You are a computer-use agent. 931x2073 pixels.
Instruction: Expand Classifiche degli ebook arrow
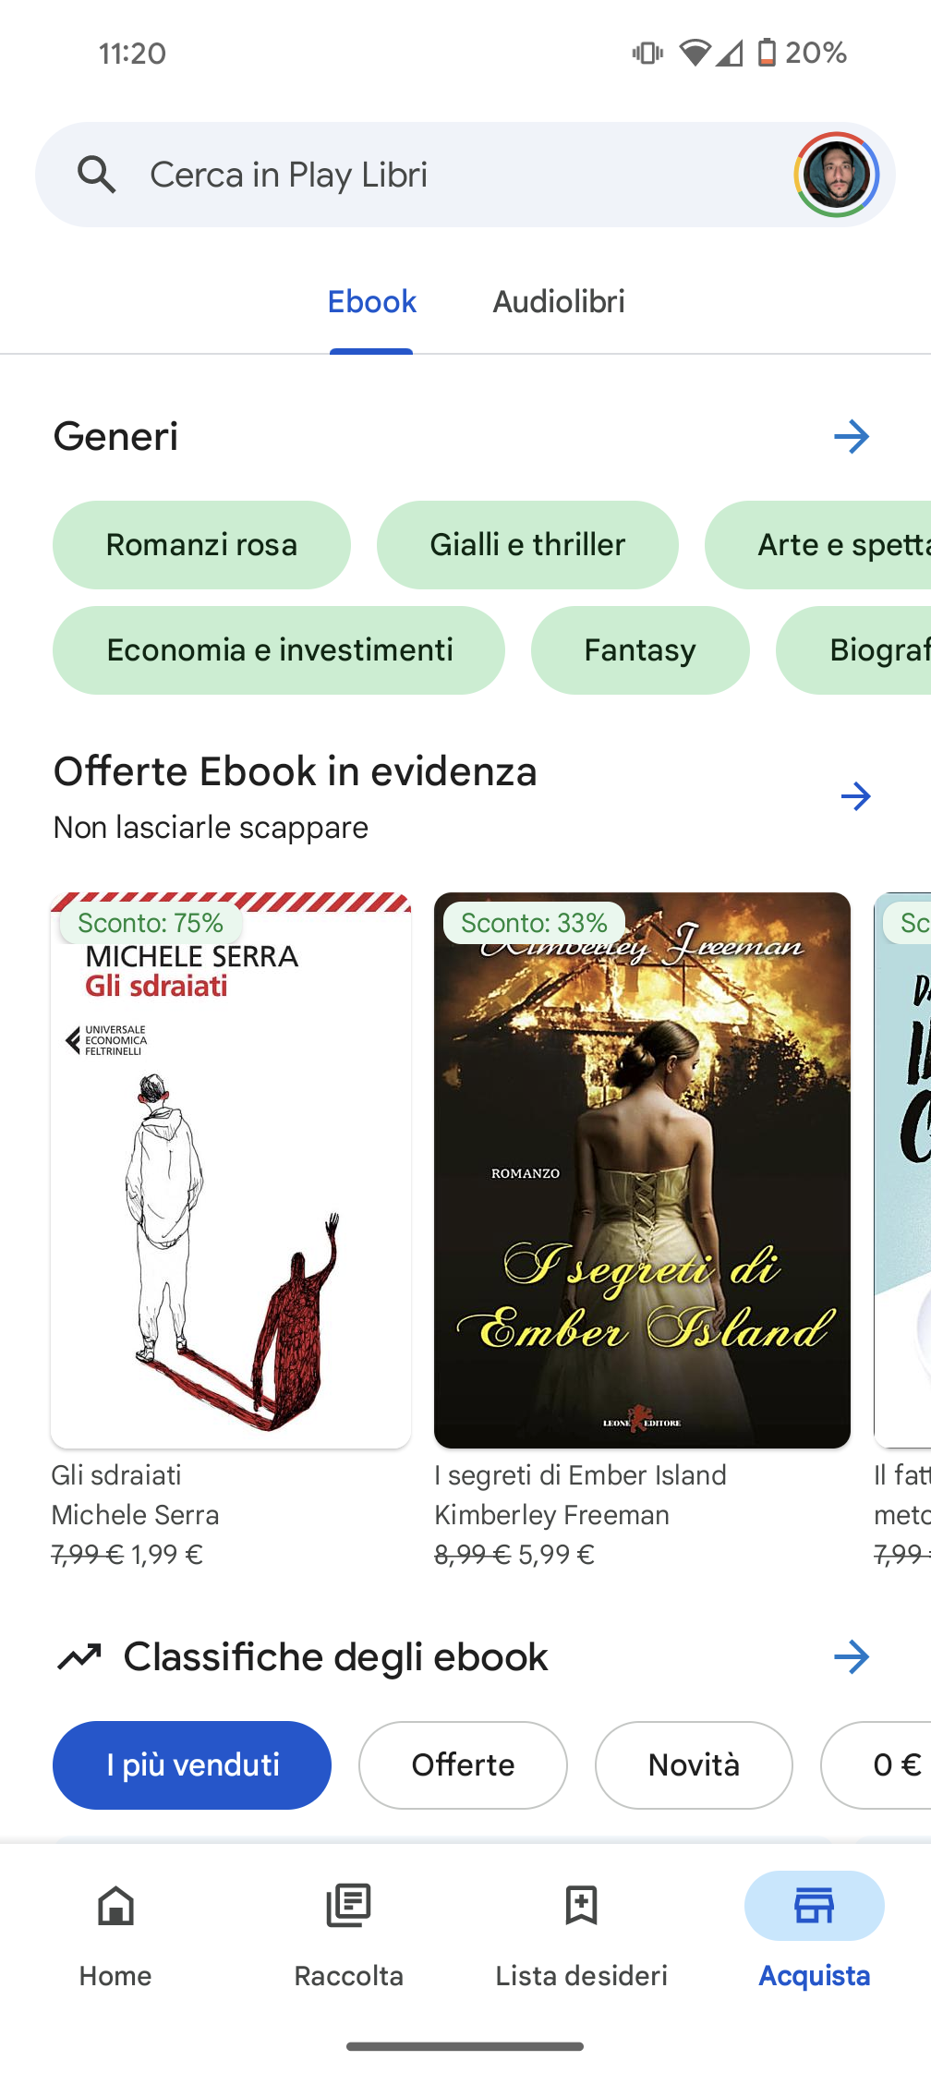(x=852, y=1657)
